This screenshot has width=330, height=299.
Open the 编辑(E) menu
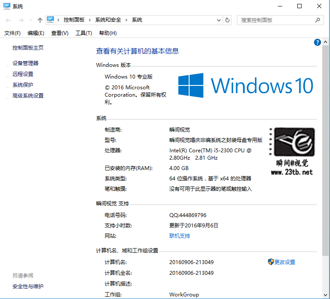[36, 33]
